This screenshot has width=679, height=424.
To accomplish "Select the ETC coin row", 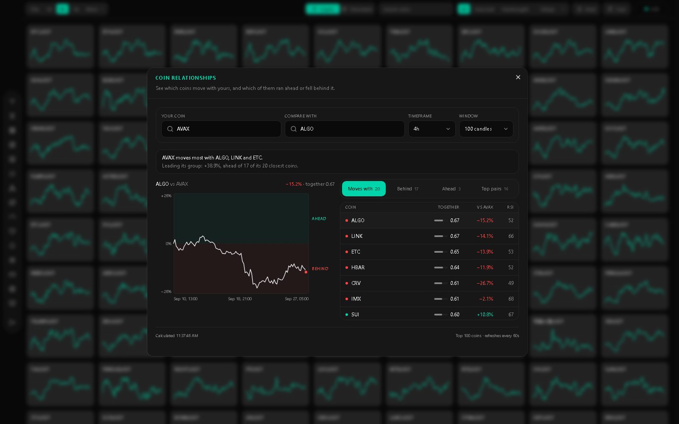I will [x=429, y=252].
